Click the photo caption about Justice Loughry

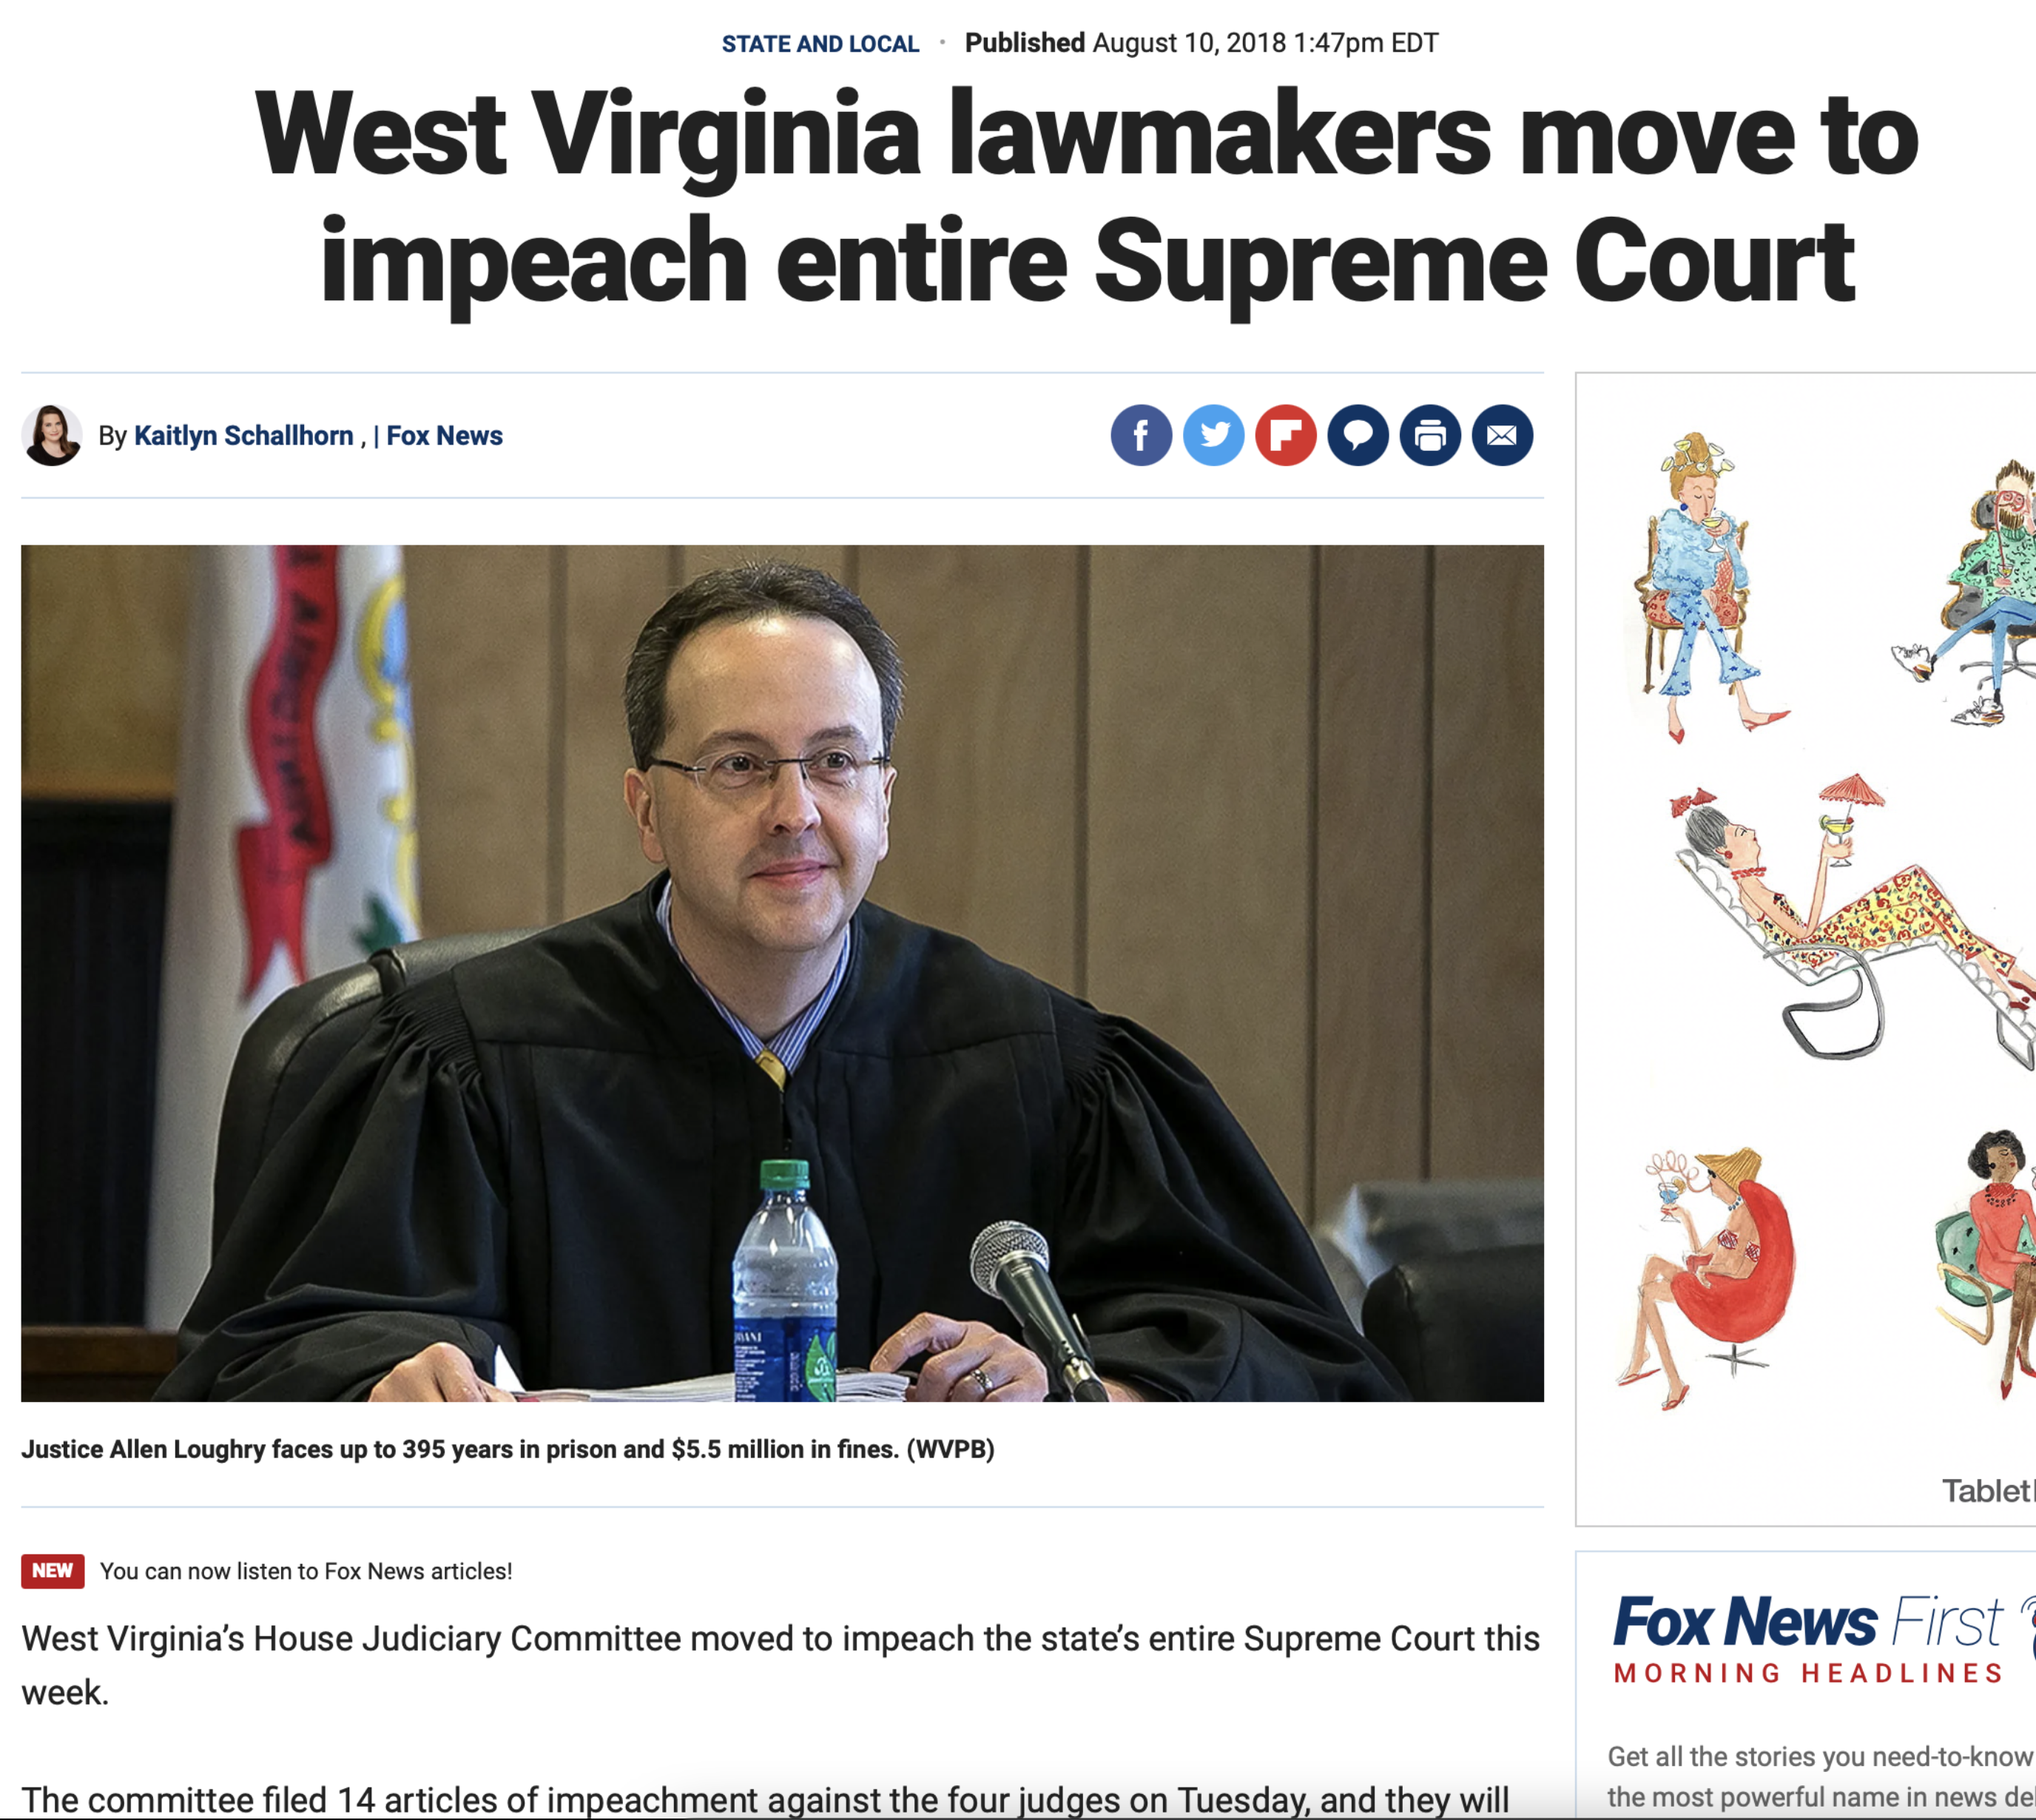[x=508, y=1449]
